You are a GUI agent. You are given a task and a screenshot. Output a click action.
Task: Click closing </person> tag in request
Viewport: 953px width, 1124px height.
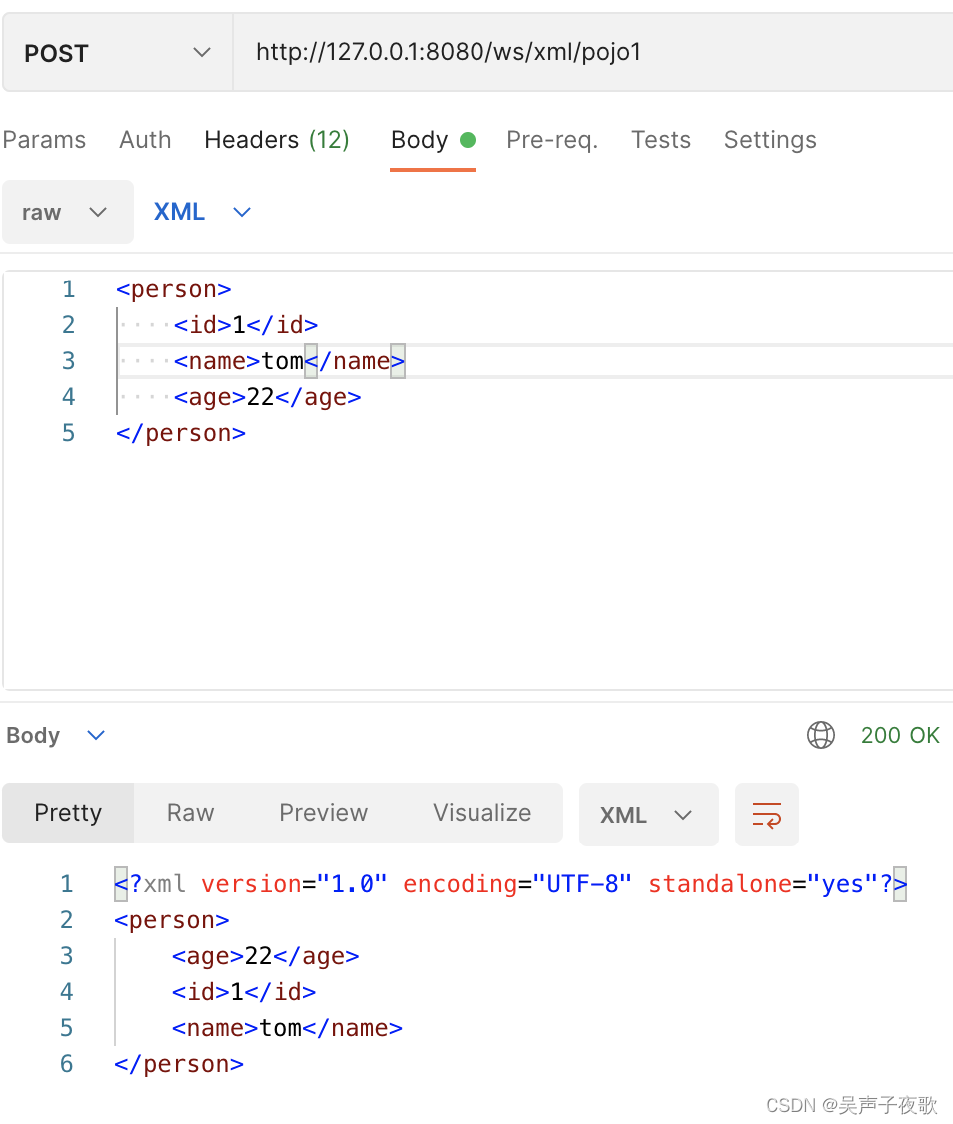[x=181, y=433]
